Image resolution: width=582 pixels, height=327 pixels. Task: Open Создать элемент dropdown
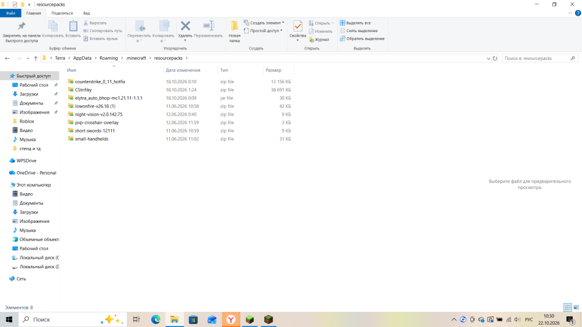[x=264, y=23]
